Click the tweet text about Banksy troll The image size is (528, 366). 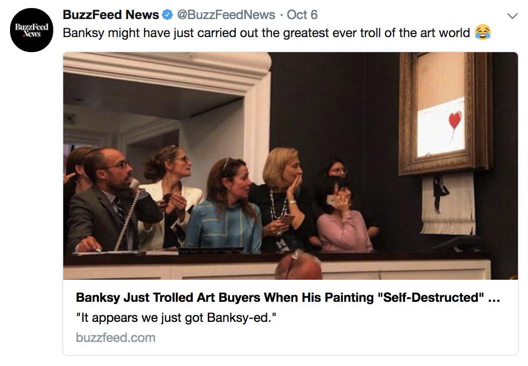pos(267,33)
